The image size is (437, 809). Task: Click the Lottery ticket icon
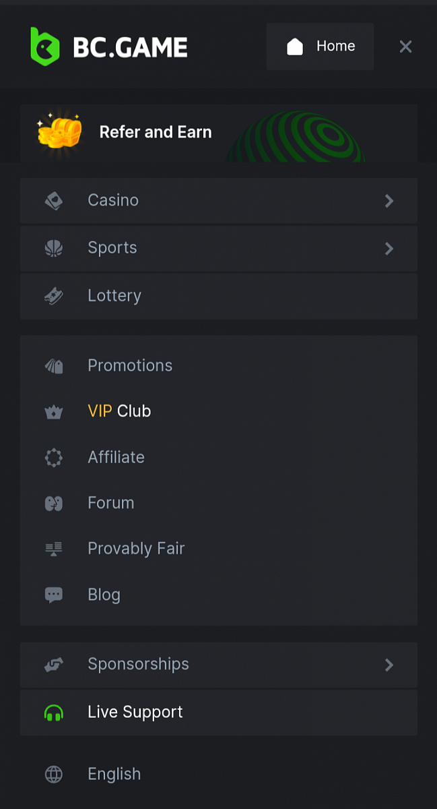click(x=54, y=296)
